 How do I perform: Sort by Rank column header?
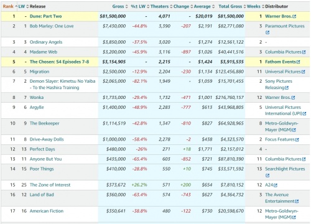(8, 6)
